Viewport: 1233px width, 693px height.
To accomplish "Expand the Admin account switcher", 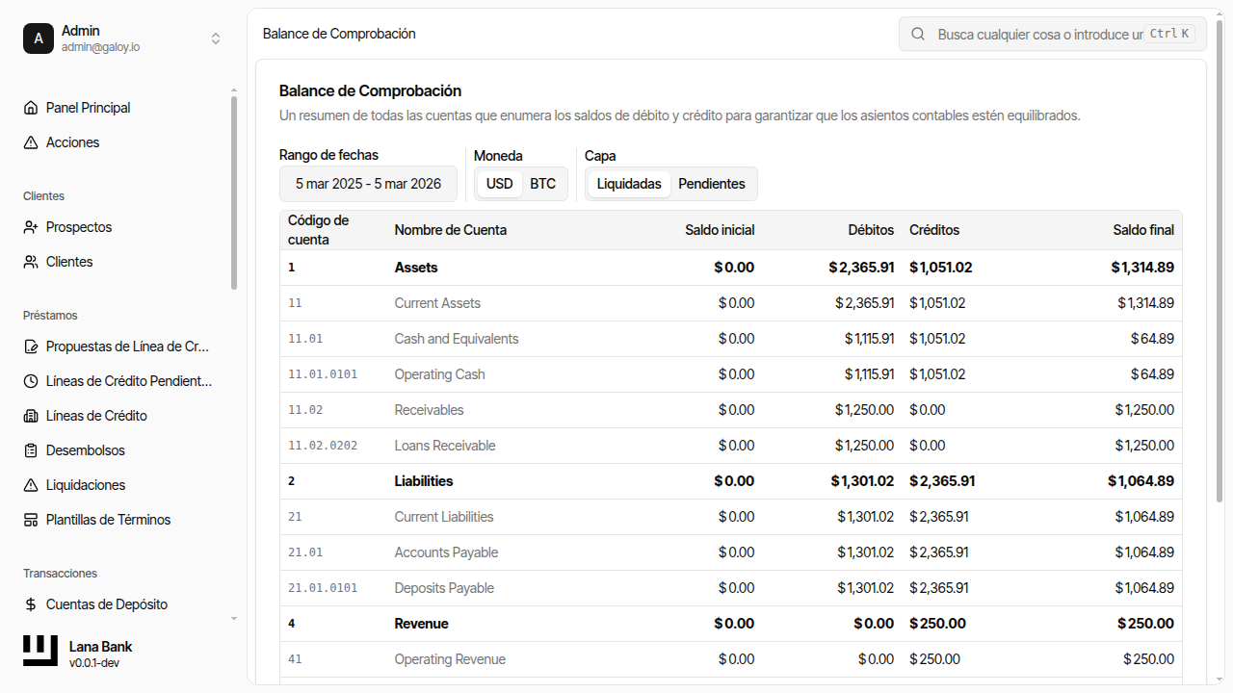I will point(216,38).
